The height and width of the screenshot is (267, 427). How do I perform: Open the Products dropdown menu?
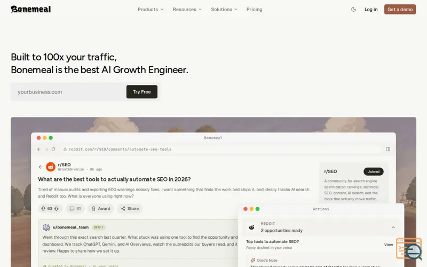151,9
